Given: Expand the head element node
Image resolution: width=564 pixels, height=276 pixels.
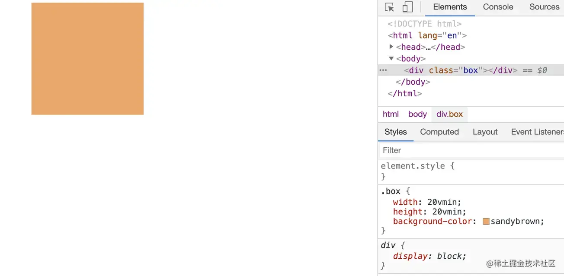Looking at the screenshot, I should pos(391,47).
